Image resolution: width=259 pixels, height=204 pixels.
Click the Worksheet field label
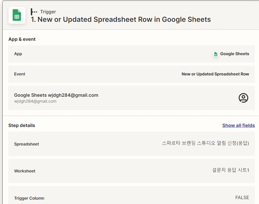pyautogui.click(x=25, y=171)
